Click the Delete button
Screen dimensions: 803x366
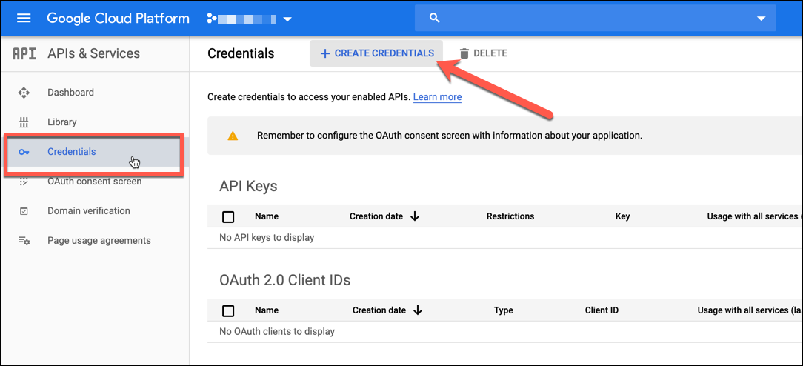click(484, 53)
